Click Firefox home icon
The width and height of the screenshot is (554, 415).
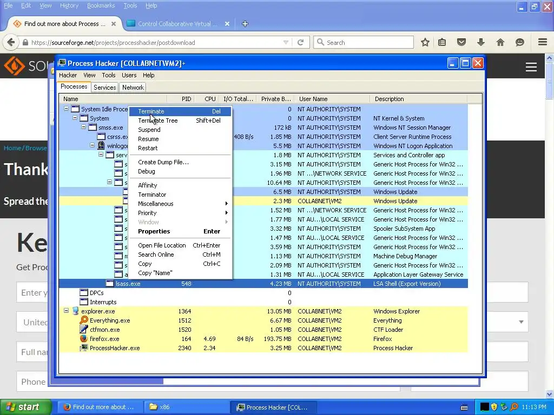pos(500,42)
